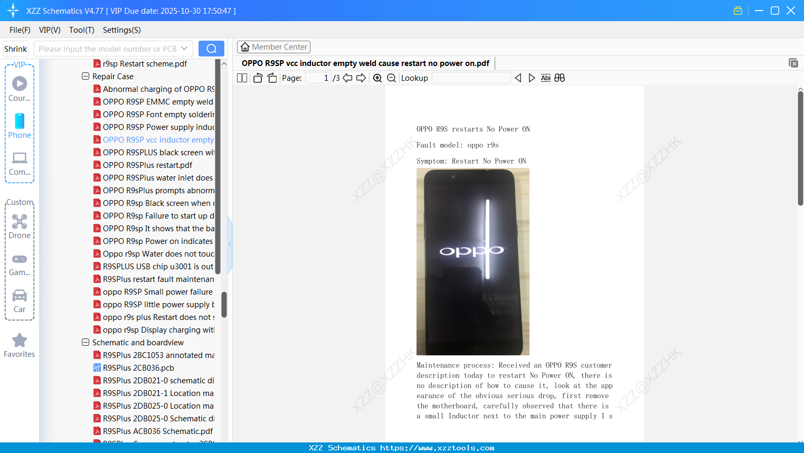The width and height of the screenshot is (804, 453).
Task: Click the blue search magnifier button
Action: 211,49
